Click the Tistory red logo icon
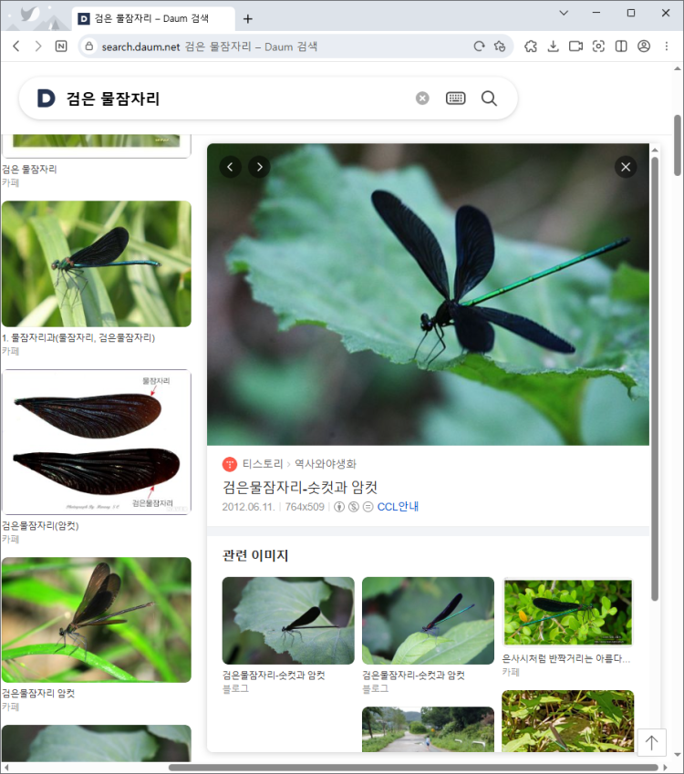This screenshot has width=684, height=774. pos(230,464)
